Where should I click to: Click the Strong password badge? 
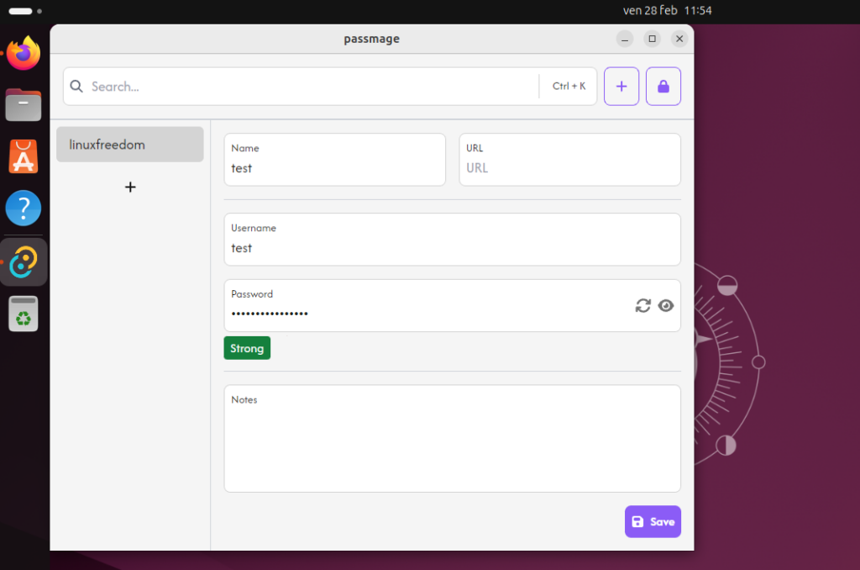247,347
